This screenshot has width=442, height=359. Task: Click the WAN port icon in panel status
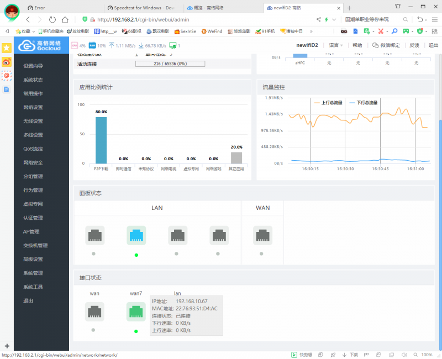tap(262, 235)
